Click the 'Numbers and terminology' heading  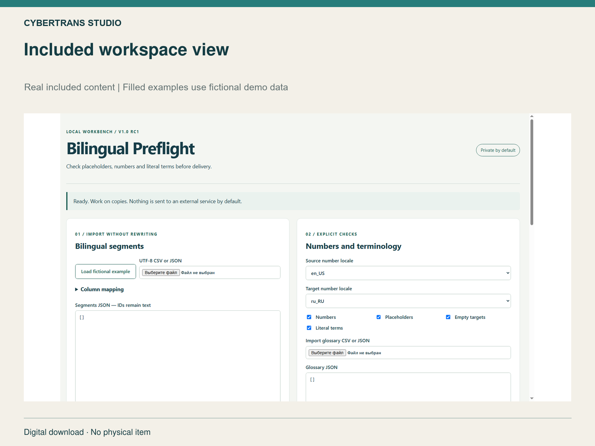click(x=354, y=246)
